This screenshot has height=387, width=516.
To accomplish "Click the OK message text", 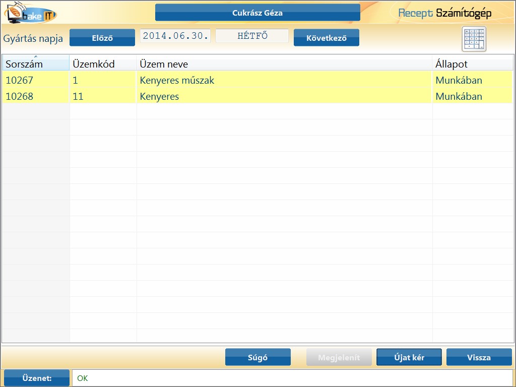I will pos(82,378).
